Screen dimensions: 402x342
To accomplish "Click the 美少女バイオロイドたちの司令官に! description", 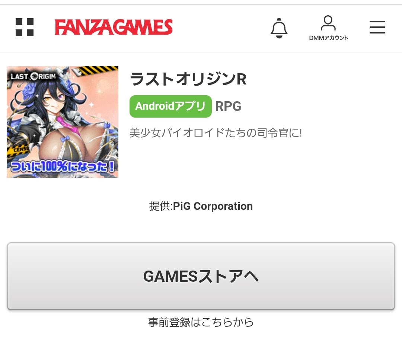I will [x=216, y=133].
